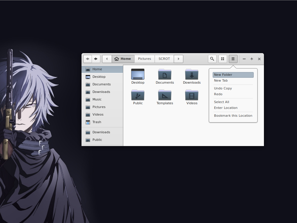
Task: Go forward with the forward arrow button
Action: (96, 59)
